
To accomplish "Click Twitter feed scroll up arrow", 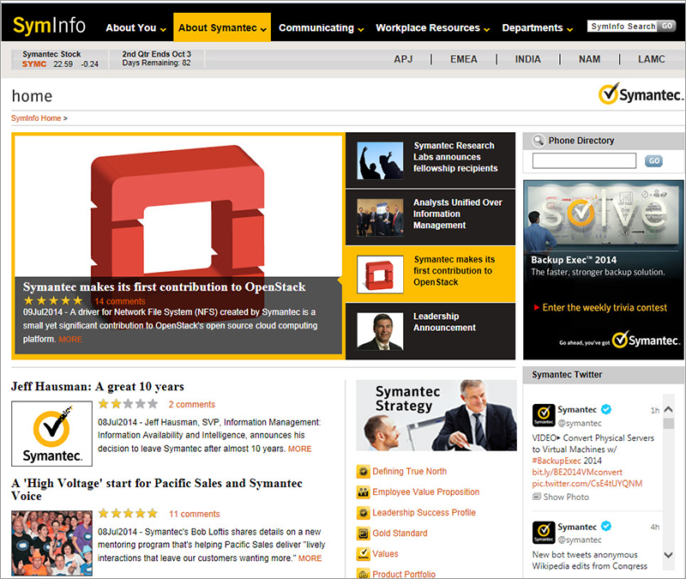I will click(x=668, y=410).
